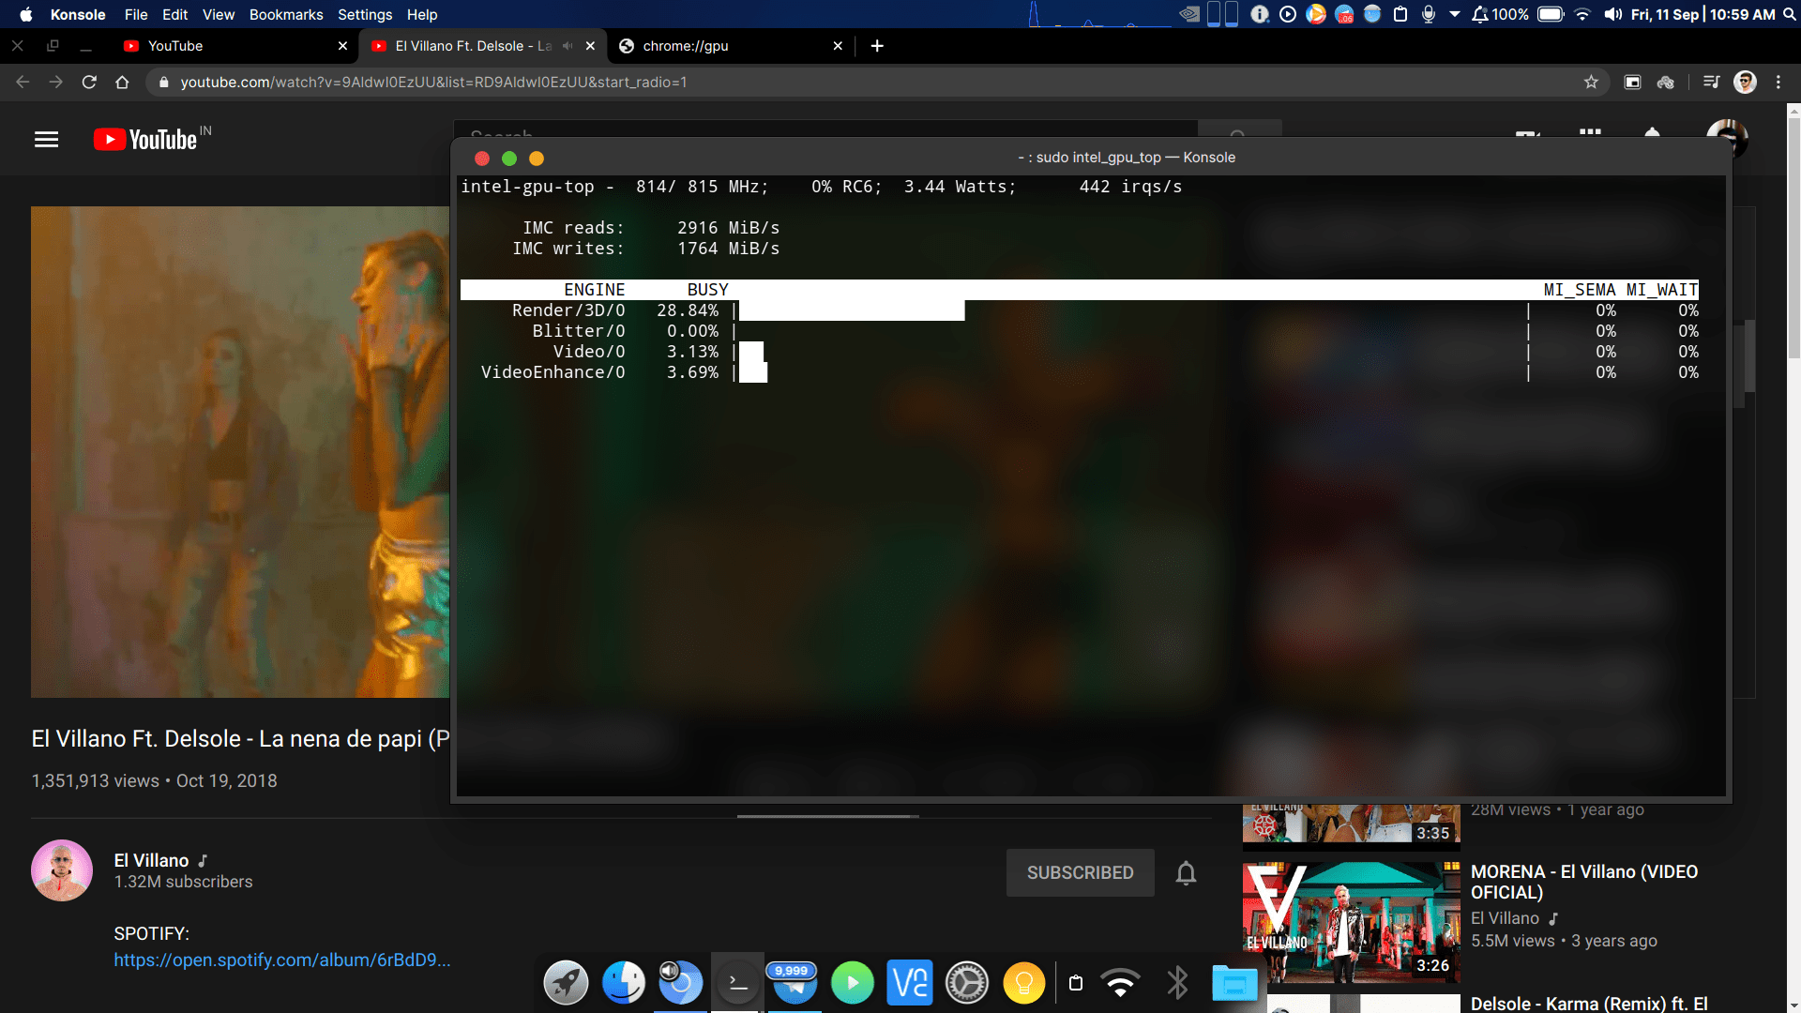Open the Telegram dock icon
Image resolution: width=1801 pixels, height=1013 pixels.
tap(795, 983)
